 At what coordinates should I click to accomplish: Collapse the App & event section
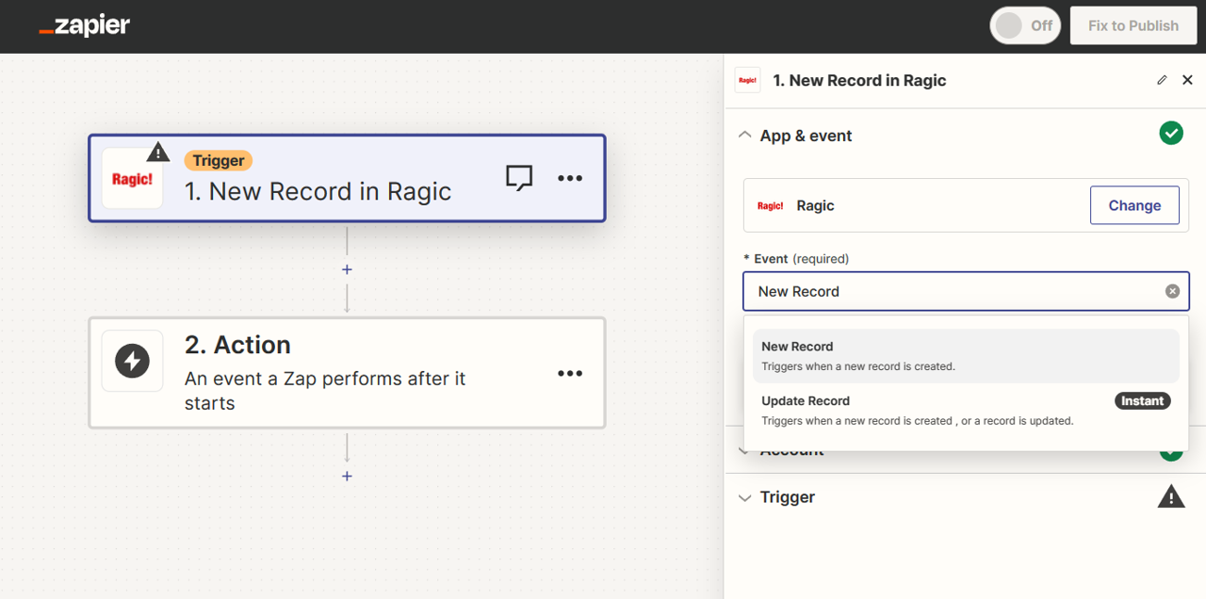[x=744, y=136]
